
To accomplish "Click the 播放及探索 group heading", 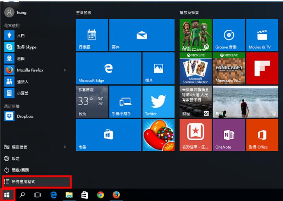I will point(189,12).
